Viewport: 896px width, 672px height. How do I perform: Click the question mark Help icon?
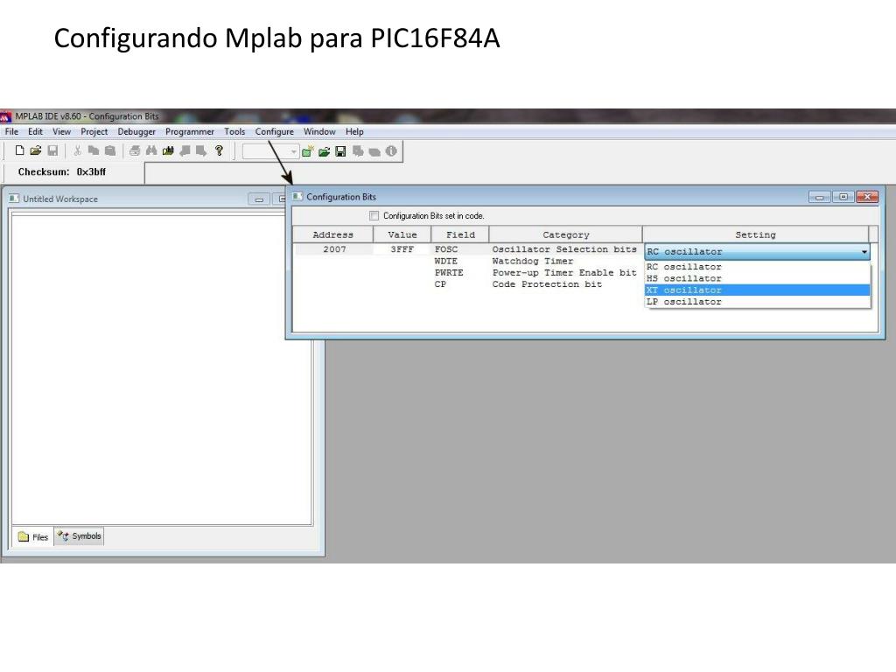pos(219,150)
